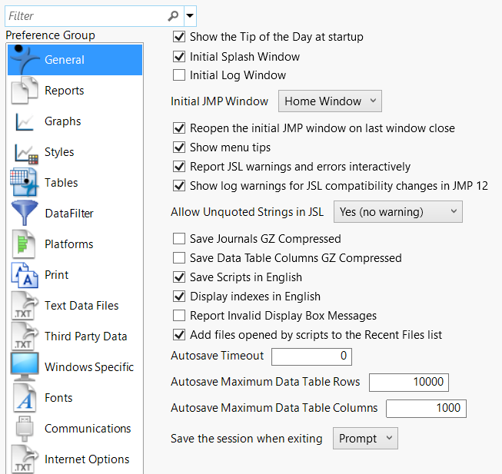Open Save the session when exiting dropdown

point(365,439)
